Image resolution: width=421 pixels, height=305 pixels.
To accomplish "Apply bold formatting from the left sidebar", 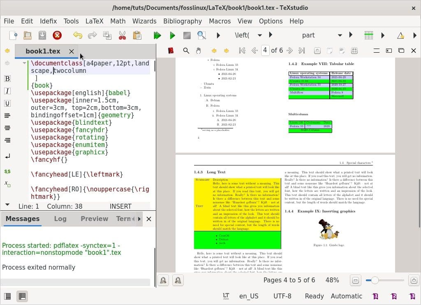I will coord(7,79).
